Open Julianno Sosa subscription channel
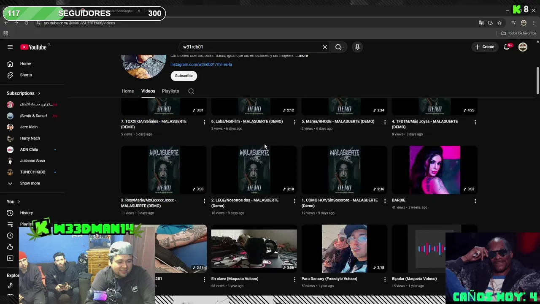The image size is (540, 304). [32, 161]
